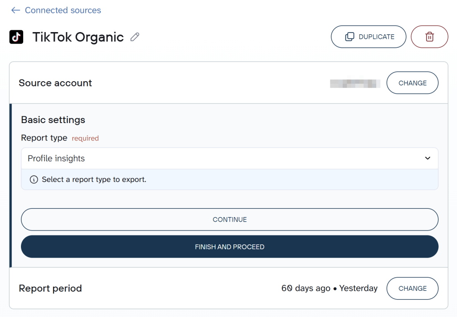Click the TikTok Organic title text
Image resolution: width=457 pixels, height=317 pixels.
pyautogui.click(x=78, y=37)
